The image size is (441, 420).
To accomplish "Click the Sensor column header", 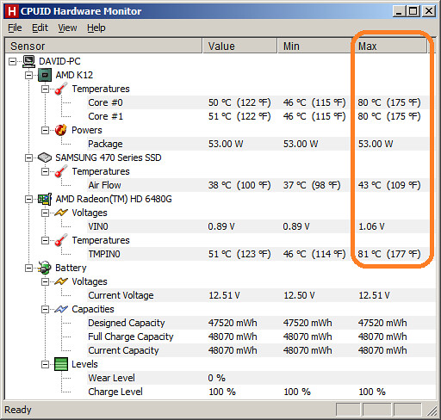I will click(x=103, y=46).
